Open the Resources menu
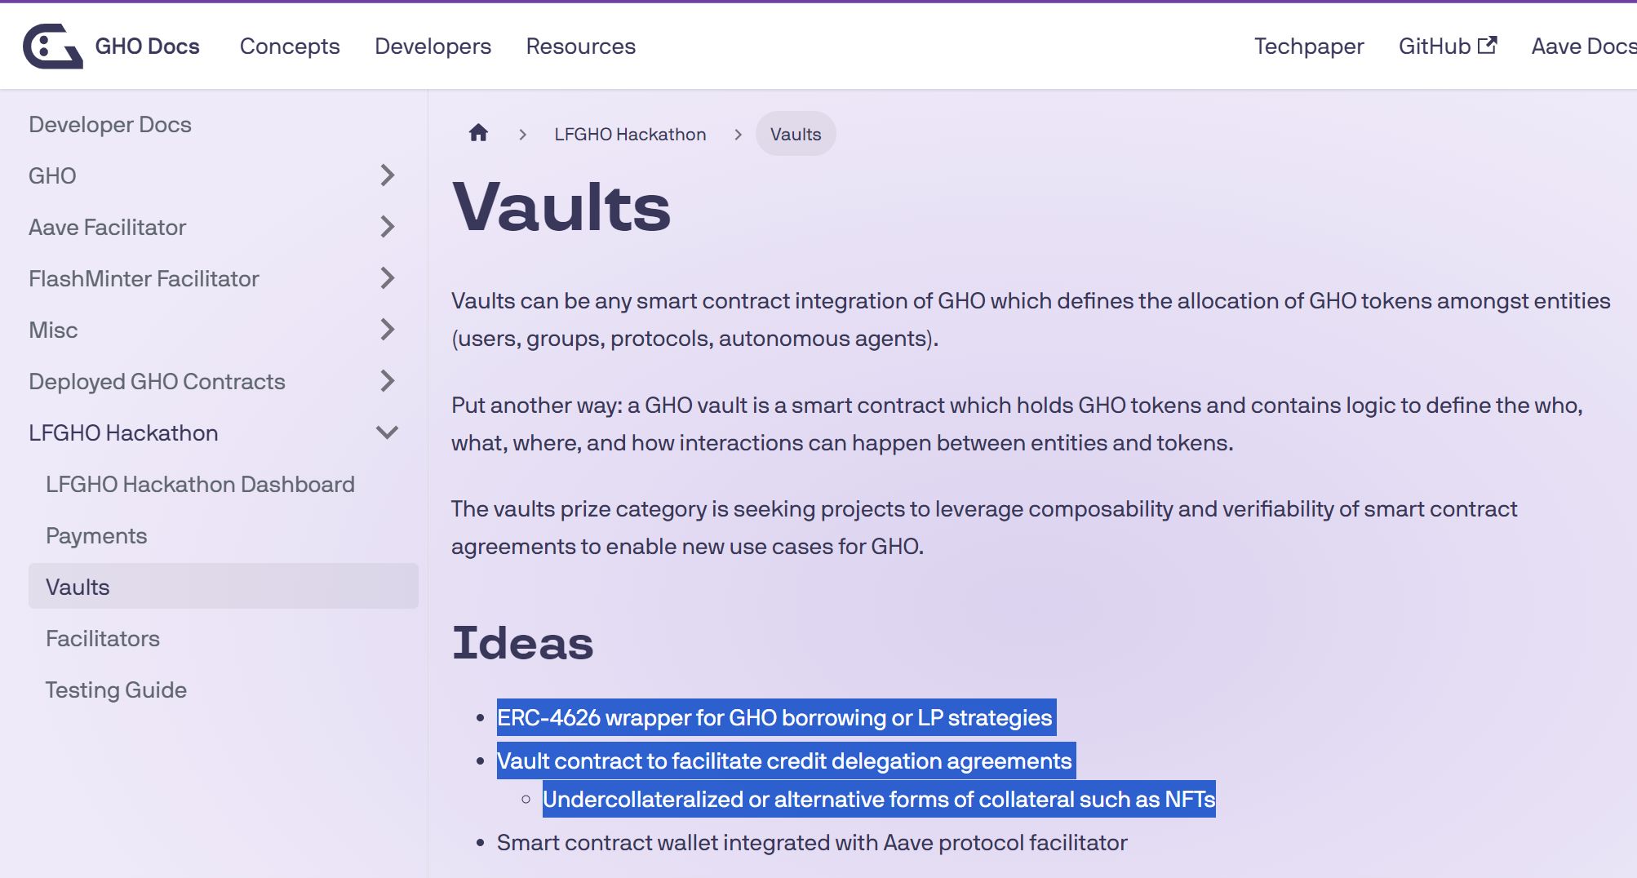Viewport: 1637px width, 878px height. [580, 47]
